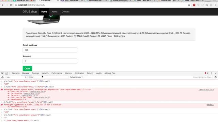Open Chrome's three-dot menu
This screenshot has width=218, height=122.
(x=215, y=5)
